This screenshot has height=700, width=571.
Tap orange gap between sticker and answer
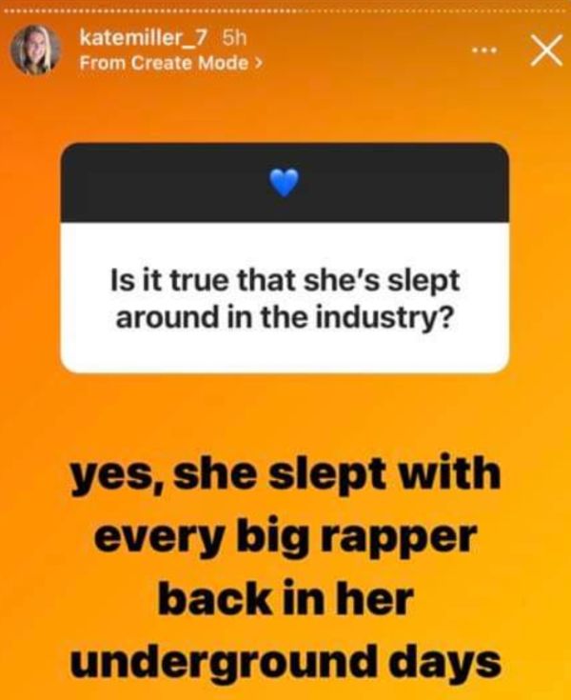coord(285,413)
